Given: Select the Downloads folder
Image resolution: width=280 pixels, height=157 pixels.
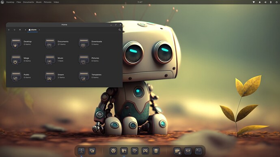Looking at the screenshot, I should click(90, 43).
